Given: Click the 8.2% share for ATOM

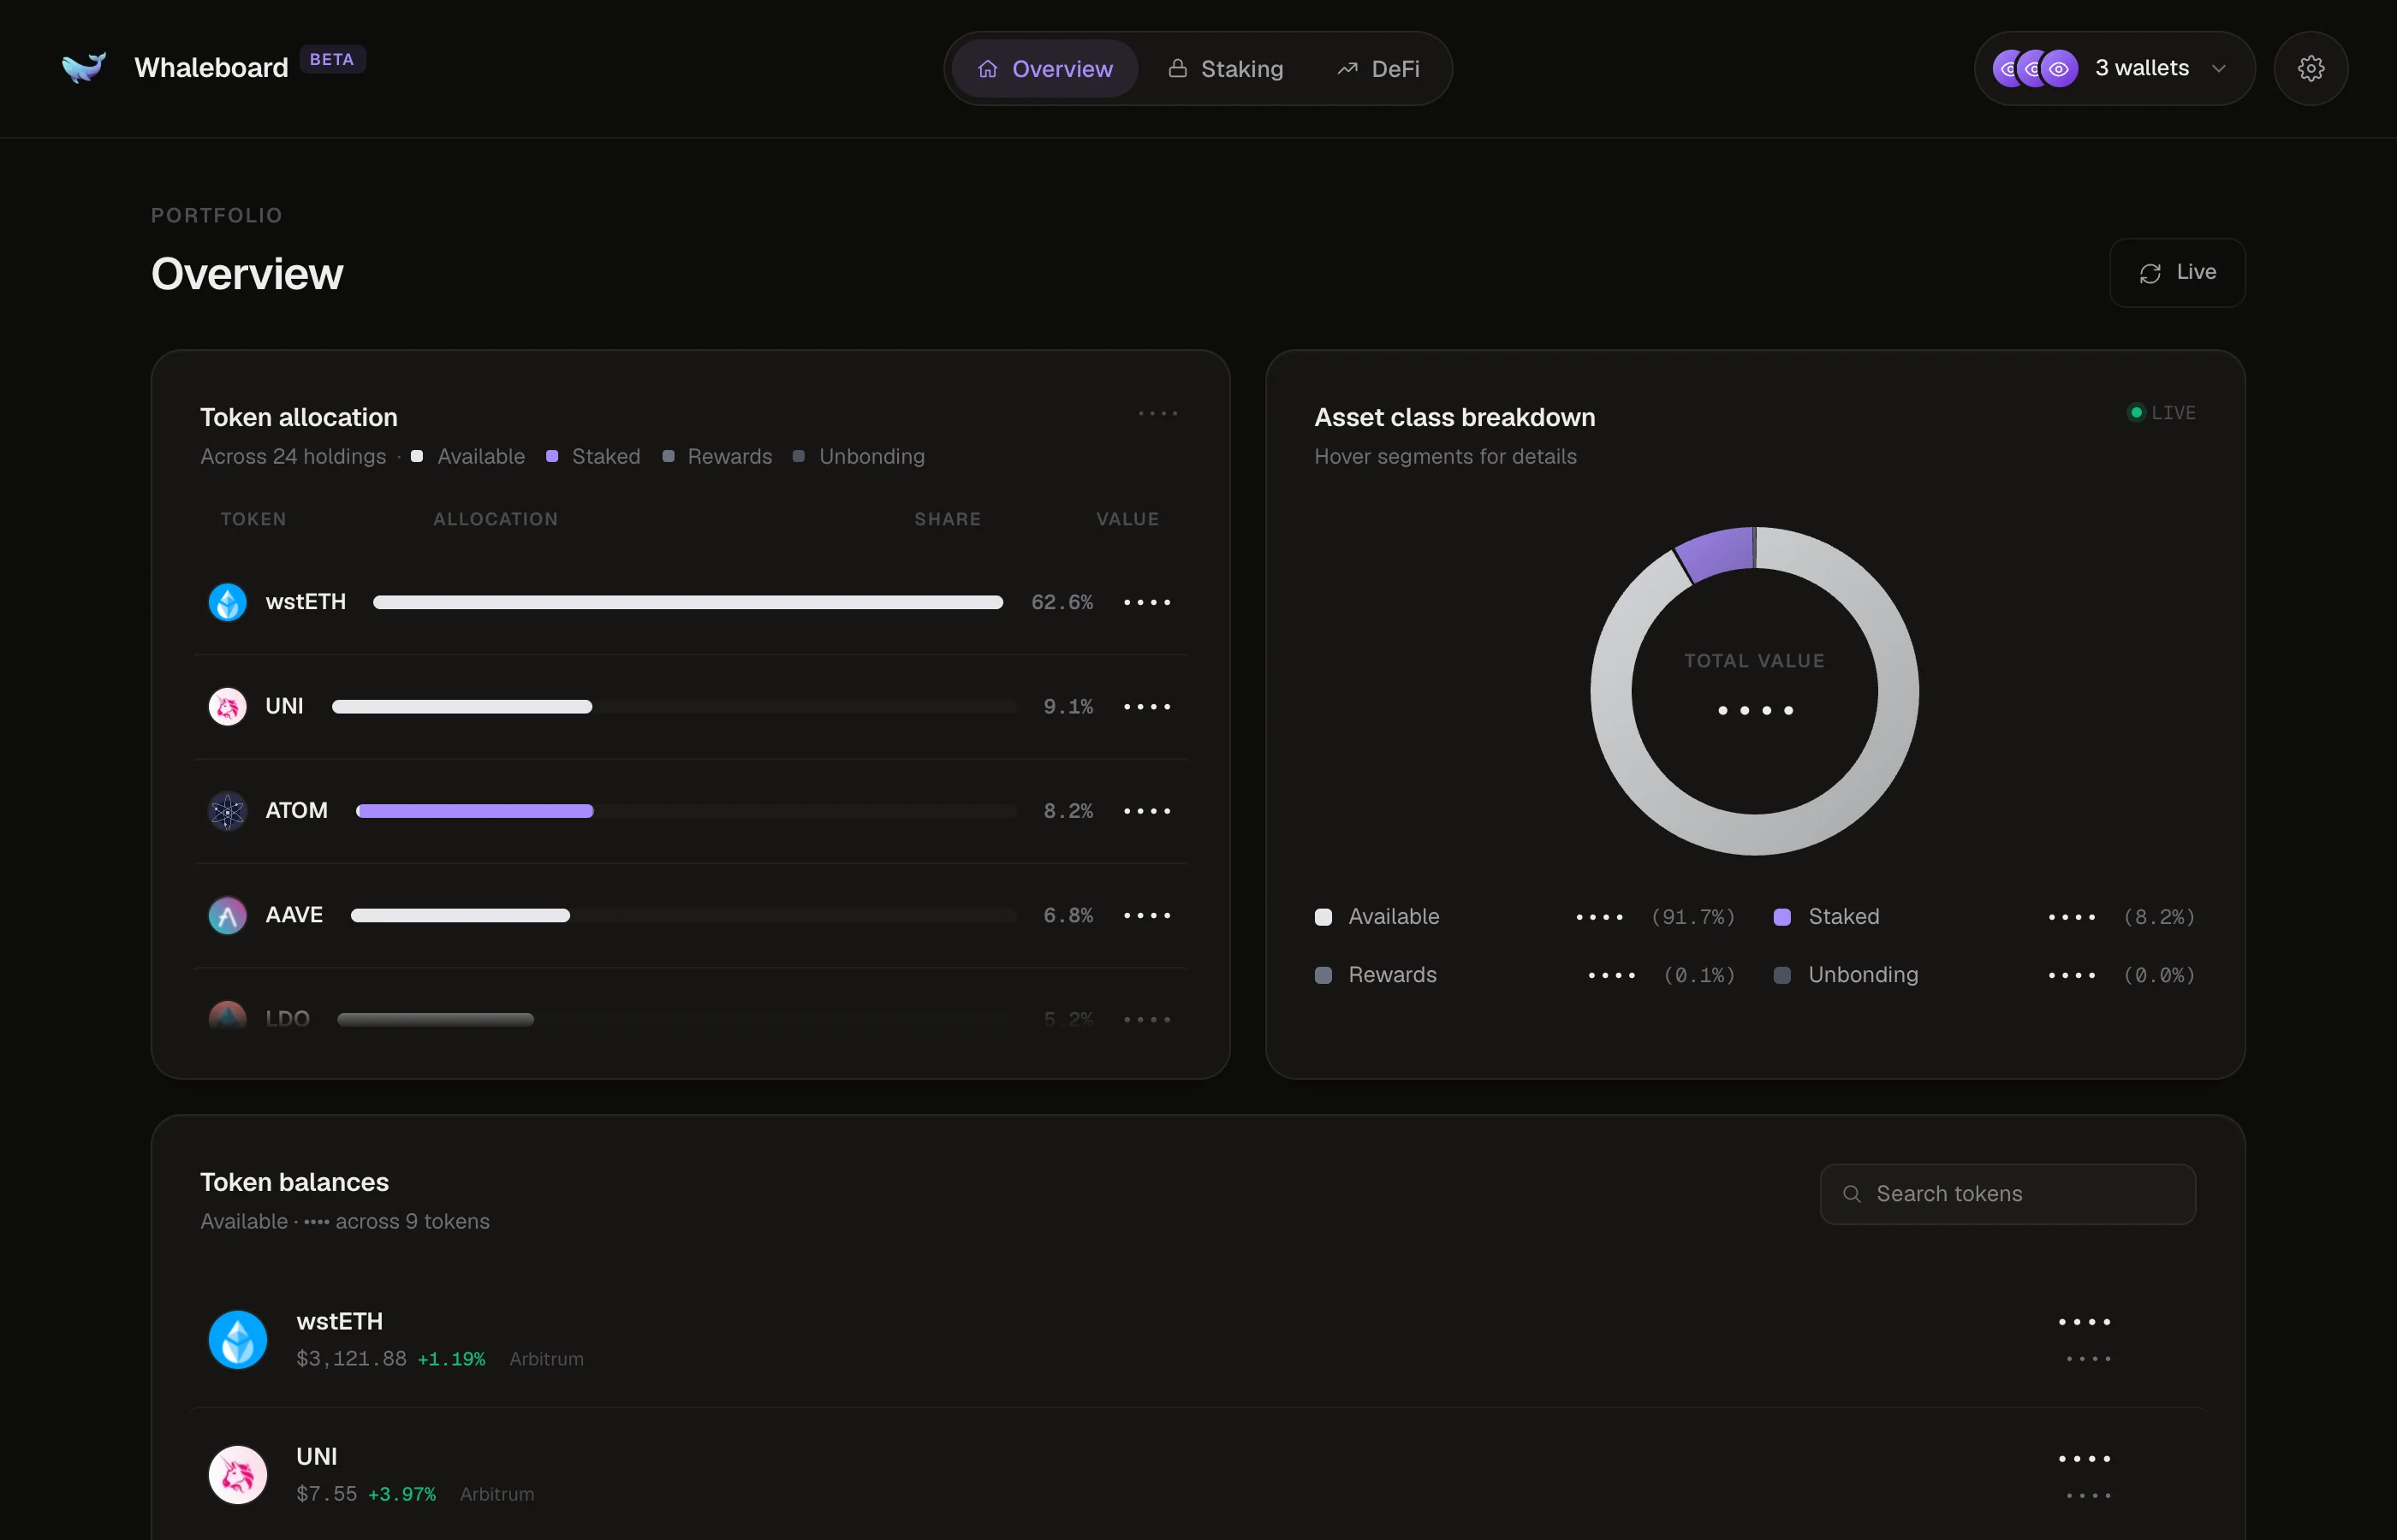Looking at the screenshot, I should (x=1068, y=811).
